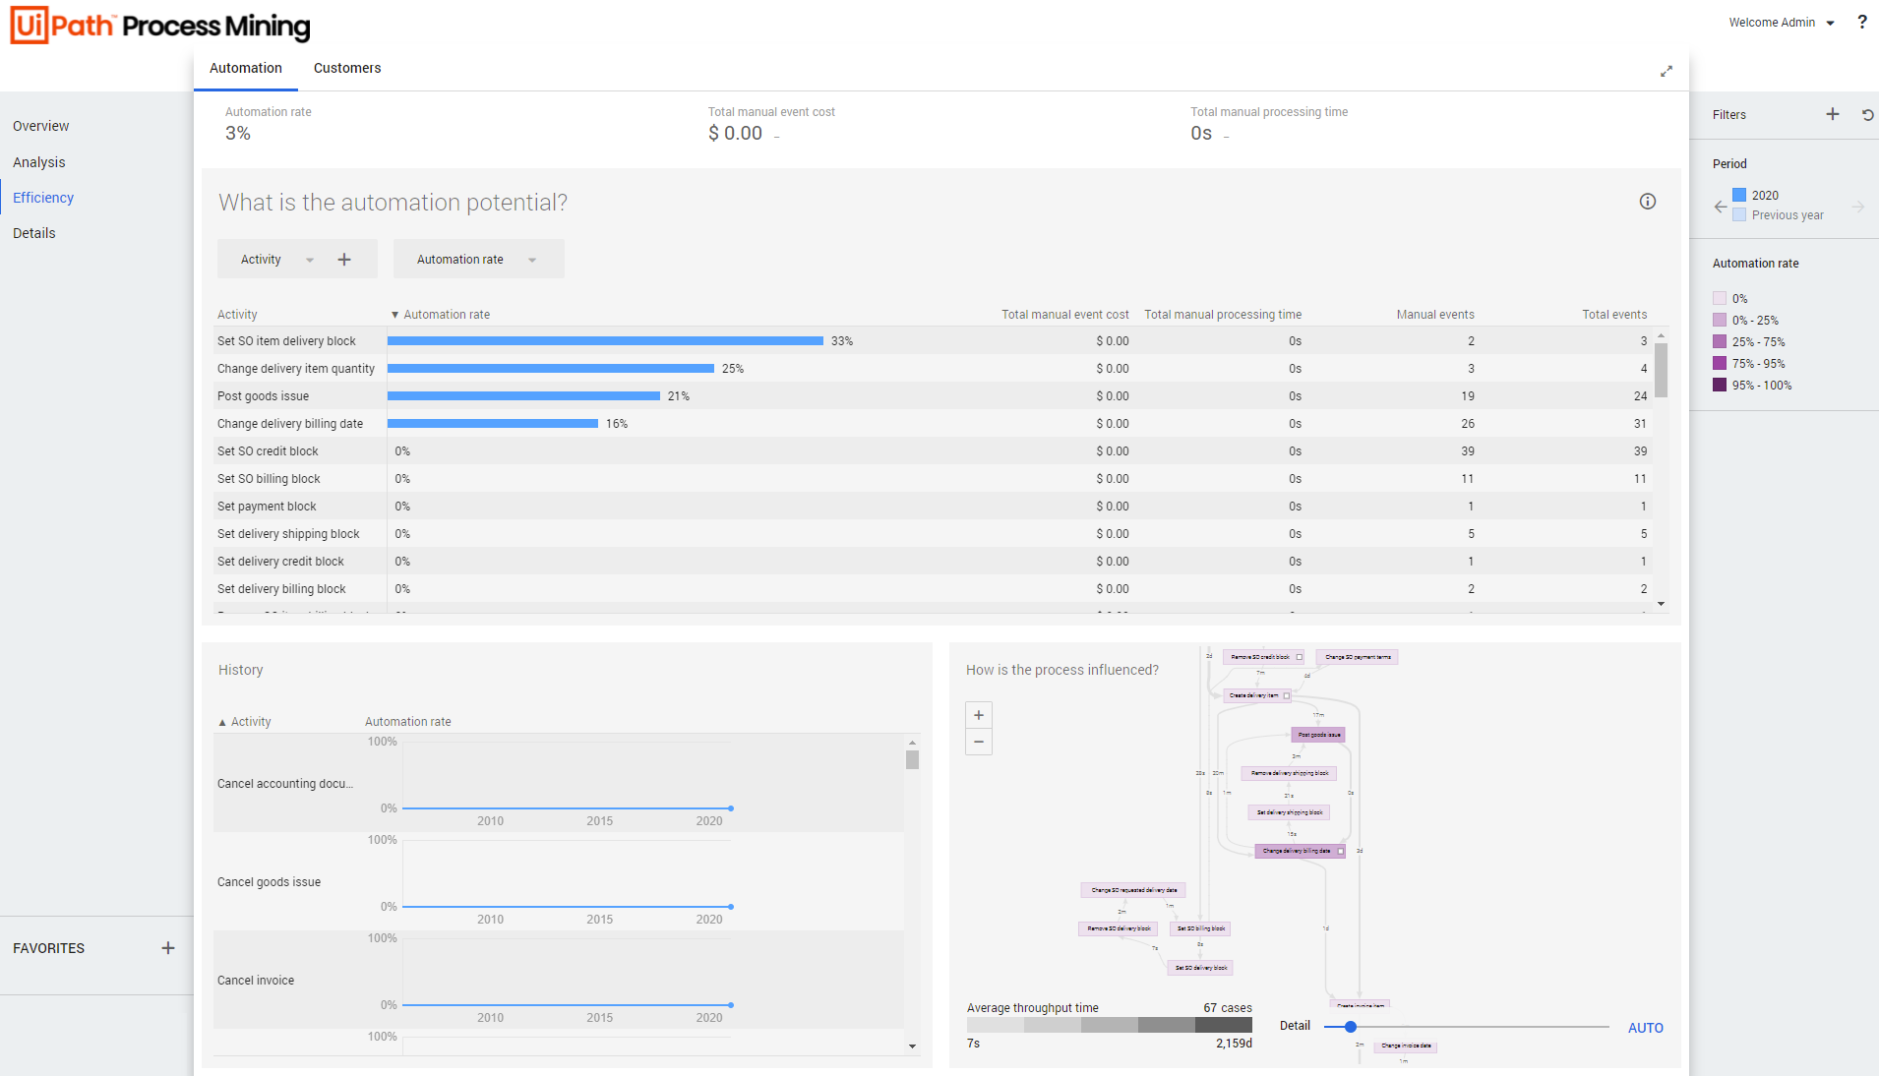Click the AUTO detail button
The height and width of the screenshot is (1076, 1879).
[x=1645, y=1028]
